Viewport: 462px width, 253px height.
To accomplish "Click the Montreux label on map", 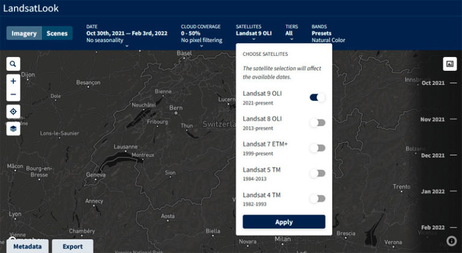I will pyautogui.click(x=143, y=154).
